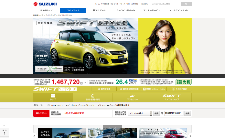The image size is (225, 138).
Task: Switch to the トップ tab
Action: [x=53, y=97]
